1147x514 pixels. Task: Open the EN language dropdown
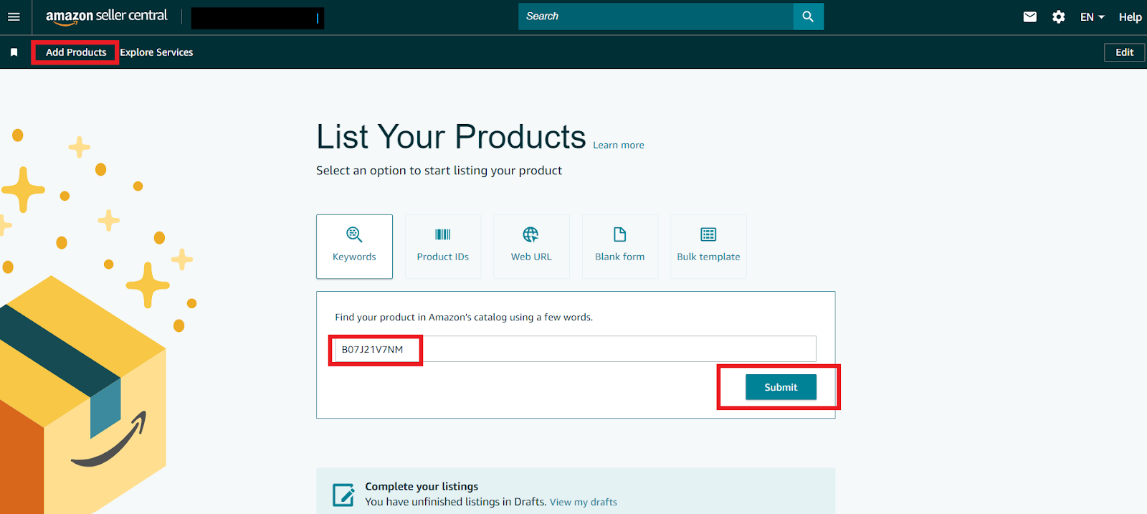pos(1090,16)
